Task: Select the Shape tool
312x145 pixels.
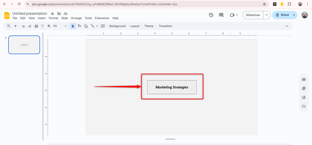Action: [x=86, y=26]
